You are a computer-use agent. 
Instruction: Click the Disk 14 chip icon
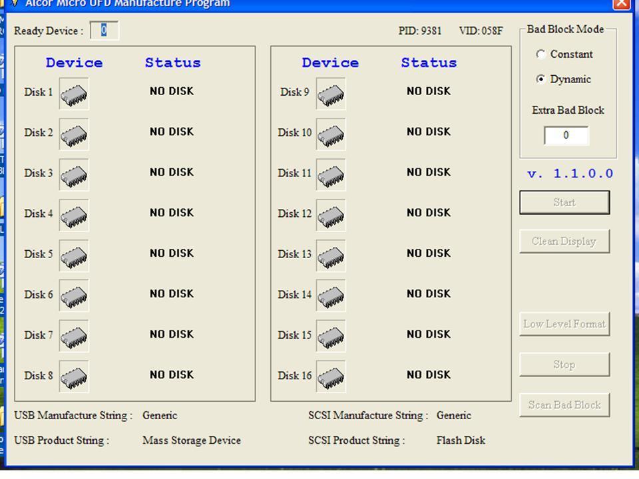331,296
